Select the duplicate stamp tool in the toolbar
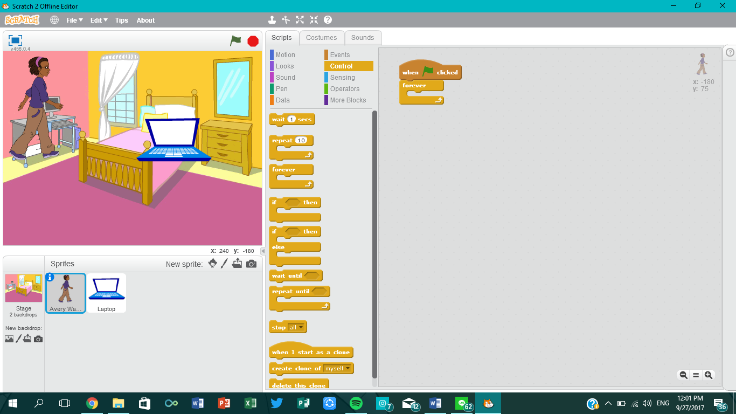This screenshot has height=414, width=736. pyautogui.click(x=272, y=20)
